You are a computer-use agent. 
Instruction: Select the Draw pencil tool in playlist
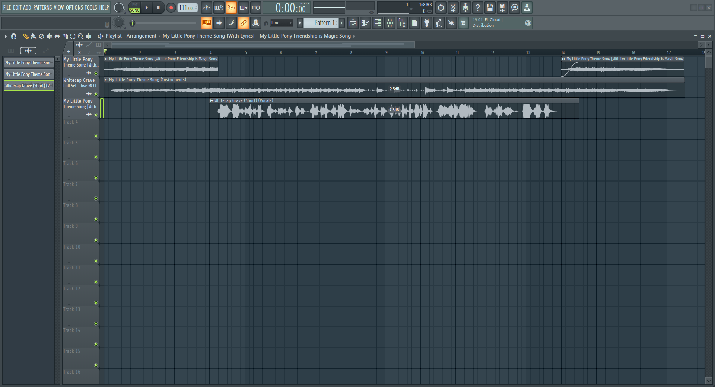26,36
